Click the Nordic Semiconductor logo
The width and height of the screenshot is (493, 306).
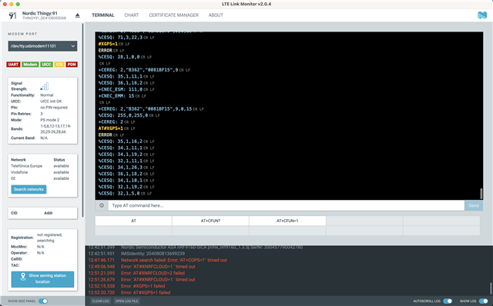(482, 15)
